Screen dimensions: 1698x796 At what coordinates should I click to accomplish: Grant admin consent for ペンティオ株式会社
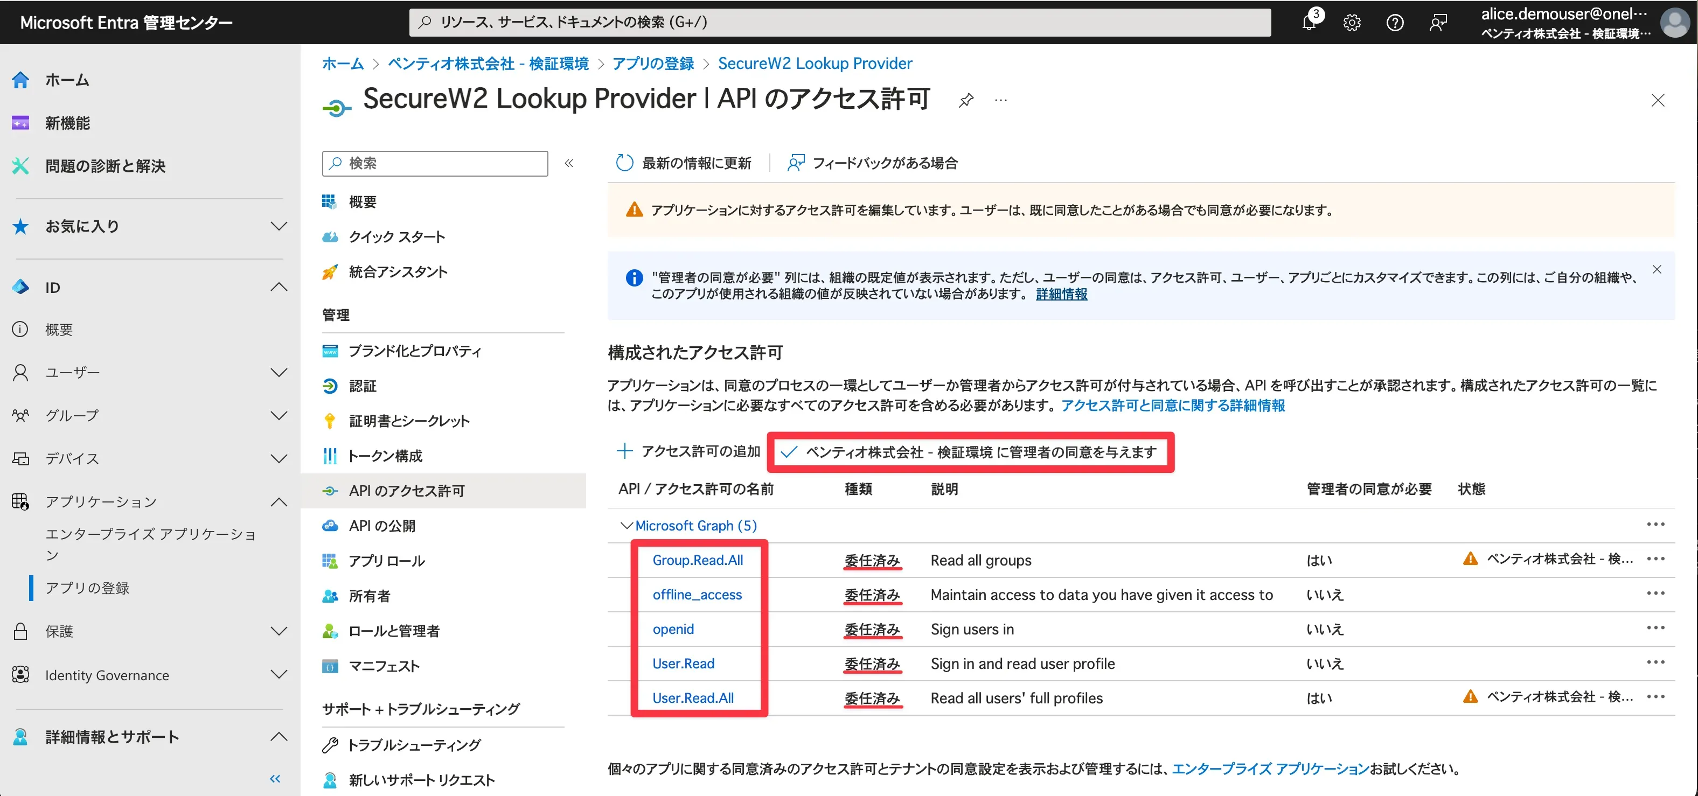pyautogui.click(x=970, y=452)
